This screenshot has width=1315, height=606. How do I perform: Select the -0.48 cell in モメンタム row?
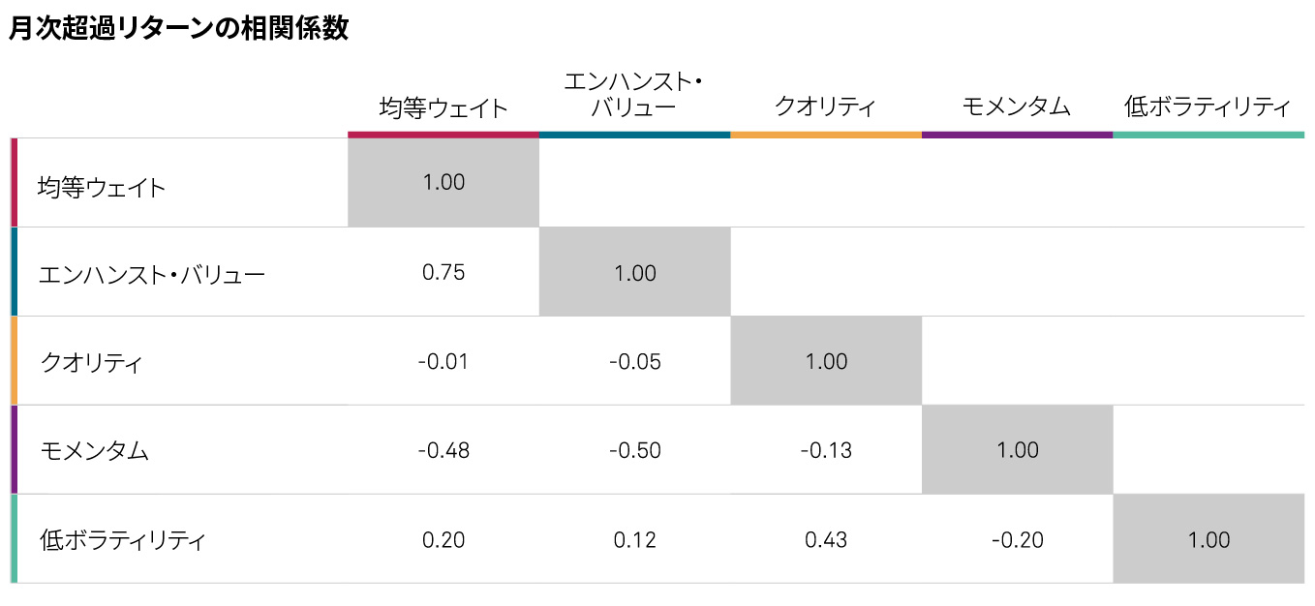coord(443,450)
